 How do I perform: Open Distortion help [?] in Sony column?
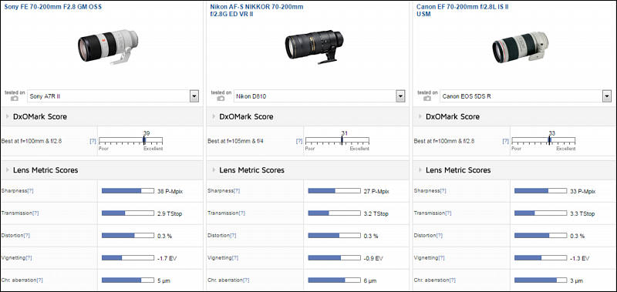point(27,236)
